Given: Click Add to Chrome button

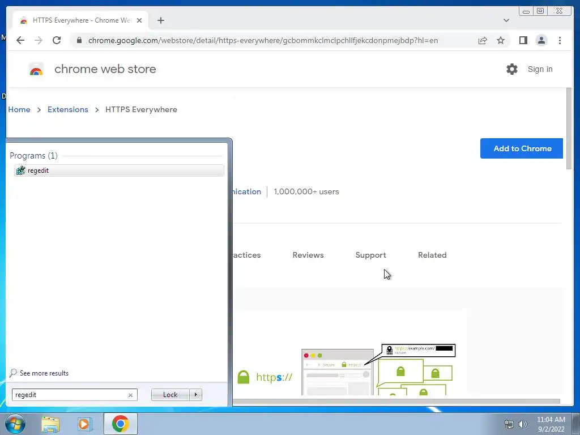Looking at the screenshot, I should tap(522, 148).
